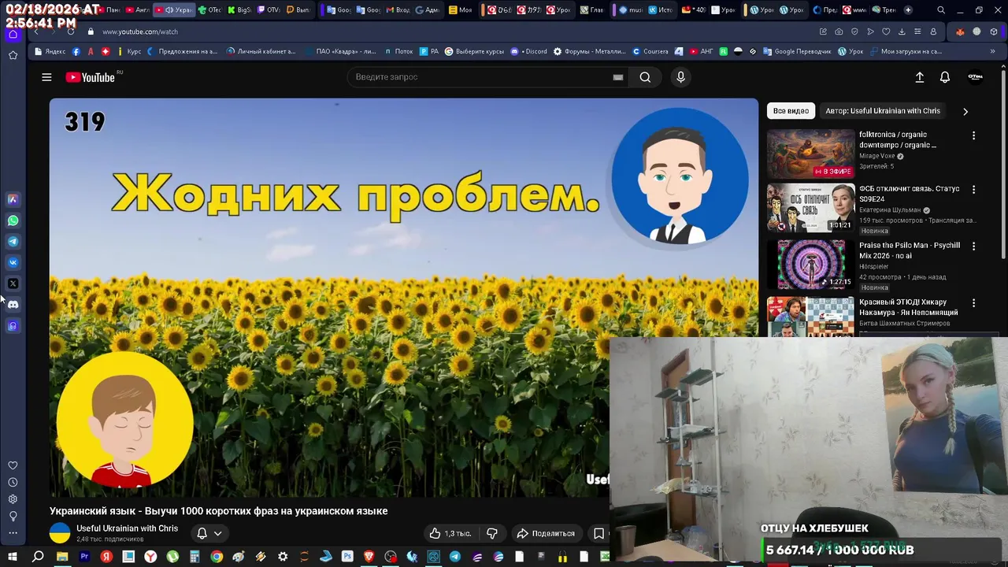Screen dimensions: 1008x567
Task: Open the music player sidebar icon
Action: pos(13,325)
